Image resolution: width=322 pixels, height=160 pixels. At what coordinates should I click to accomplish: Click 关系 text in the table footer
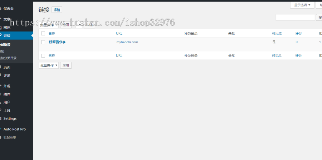pos(231,56)
